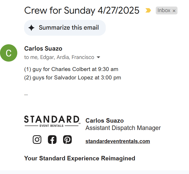Viewport: 189px width, 174px height.
Task: Click the Standard Event Rentals logo
Action: [52, 121]
